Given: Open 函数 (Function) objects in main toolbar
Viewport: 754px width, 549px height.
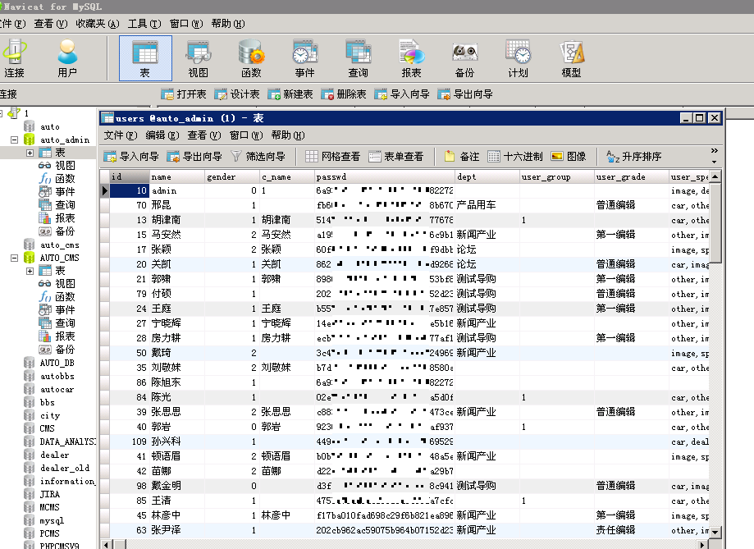Looking at the screenshot, I should pos(251,58).
